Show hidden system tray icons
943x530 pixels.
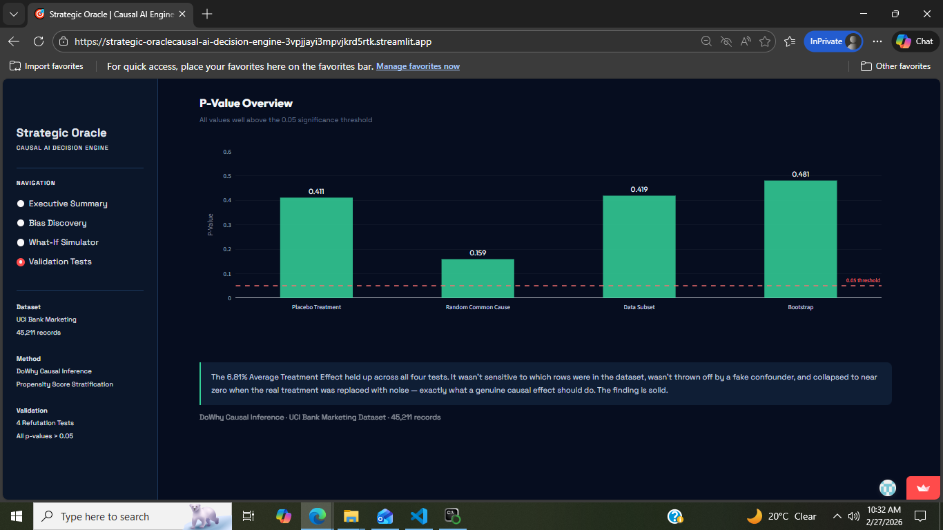837,516
